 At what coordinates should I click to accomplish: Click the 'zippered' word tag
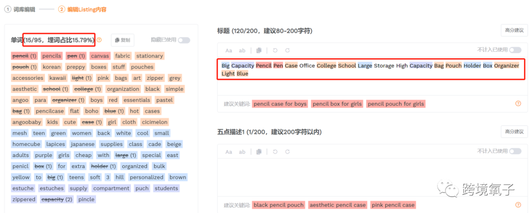pos(24,199)
